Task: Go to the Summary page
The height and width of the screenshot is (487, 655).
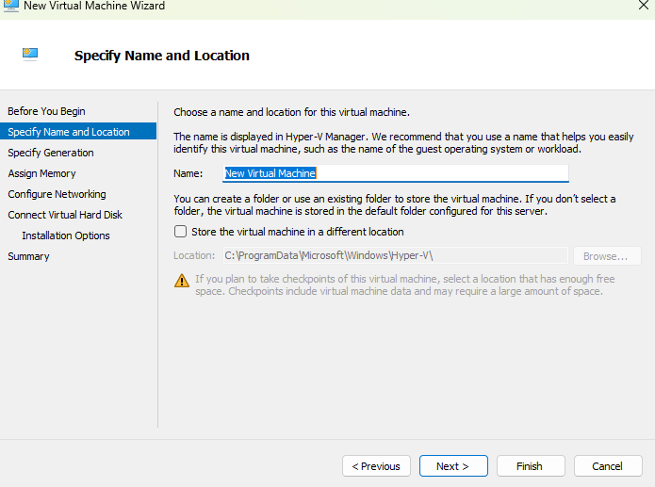Action: pyautogui.click(x=28, y=256)
